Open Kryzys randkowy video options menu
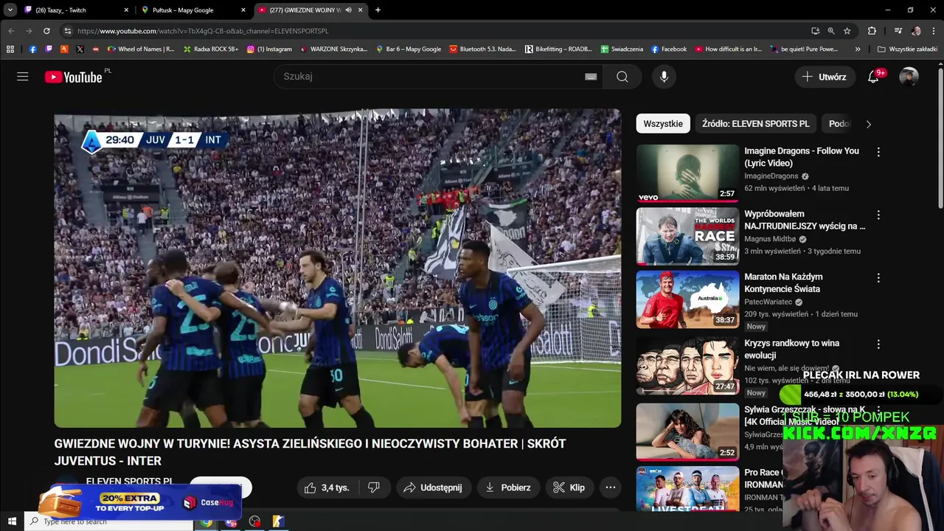This screenshot has height=531, width=944. tap(878, 344)
